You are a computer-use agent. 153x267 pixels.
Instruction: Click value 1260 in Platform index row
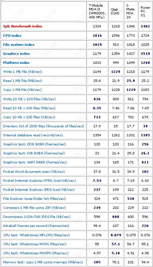(x=145, y=63)
